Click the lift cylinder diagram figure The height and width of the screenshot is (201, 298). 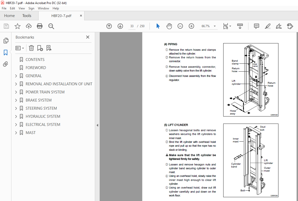(251, 160)
